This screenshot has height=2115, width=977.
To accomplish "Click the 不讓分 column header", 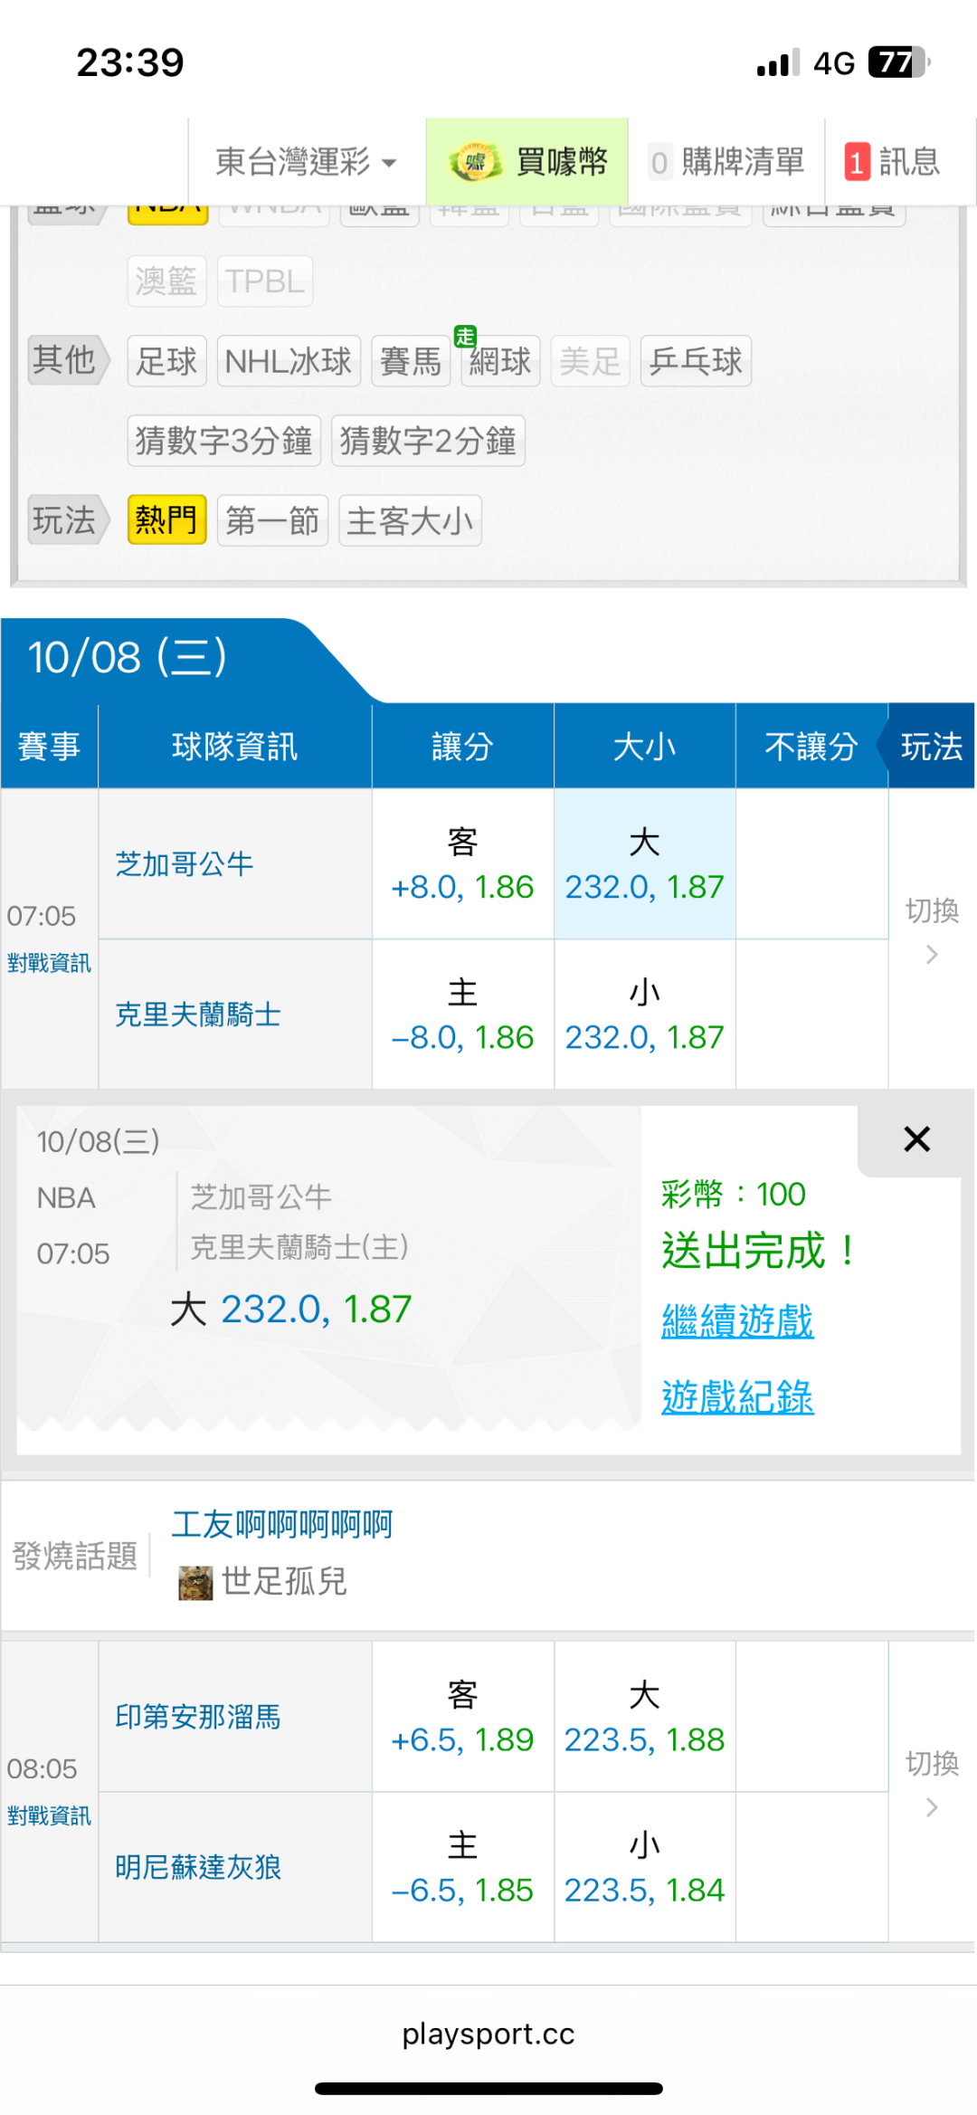I will tap(811, 747).
